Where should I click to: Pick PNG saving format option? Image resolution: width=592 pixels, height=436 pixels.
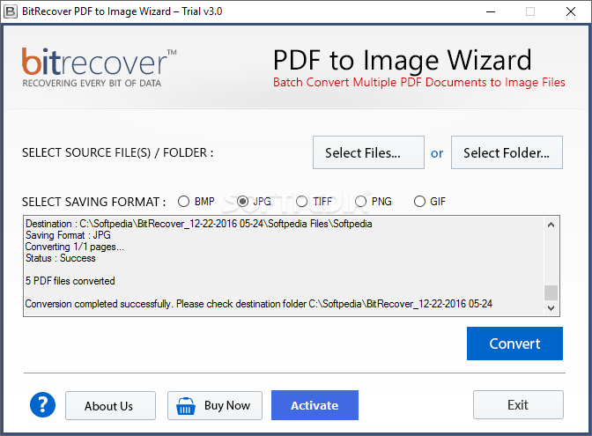pos(374,202)
